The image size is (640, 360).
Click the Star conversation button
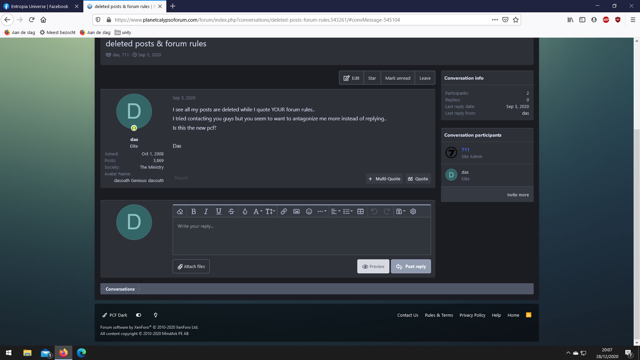click(x=372, y=78)
